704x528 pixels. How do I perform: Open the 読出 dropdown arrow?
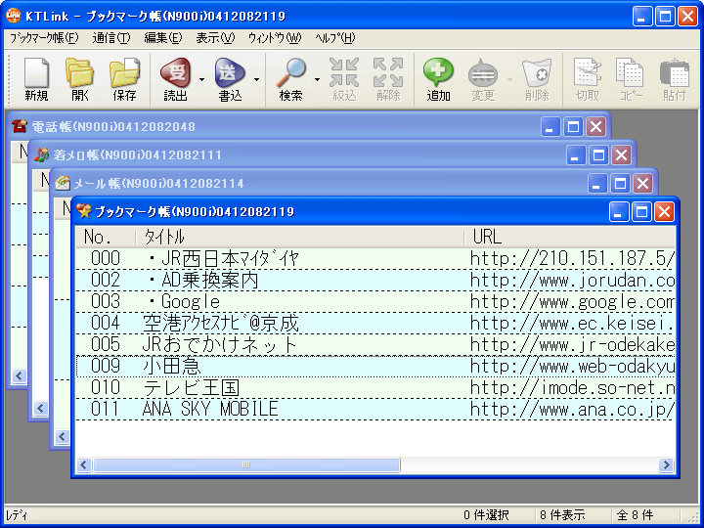(x=201, y=80)
